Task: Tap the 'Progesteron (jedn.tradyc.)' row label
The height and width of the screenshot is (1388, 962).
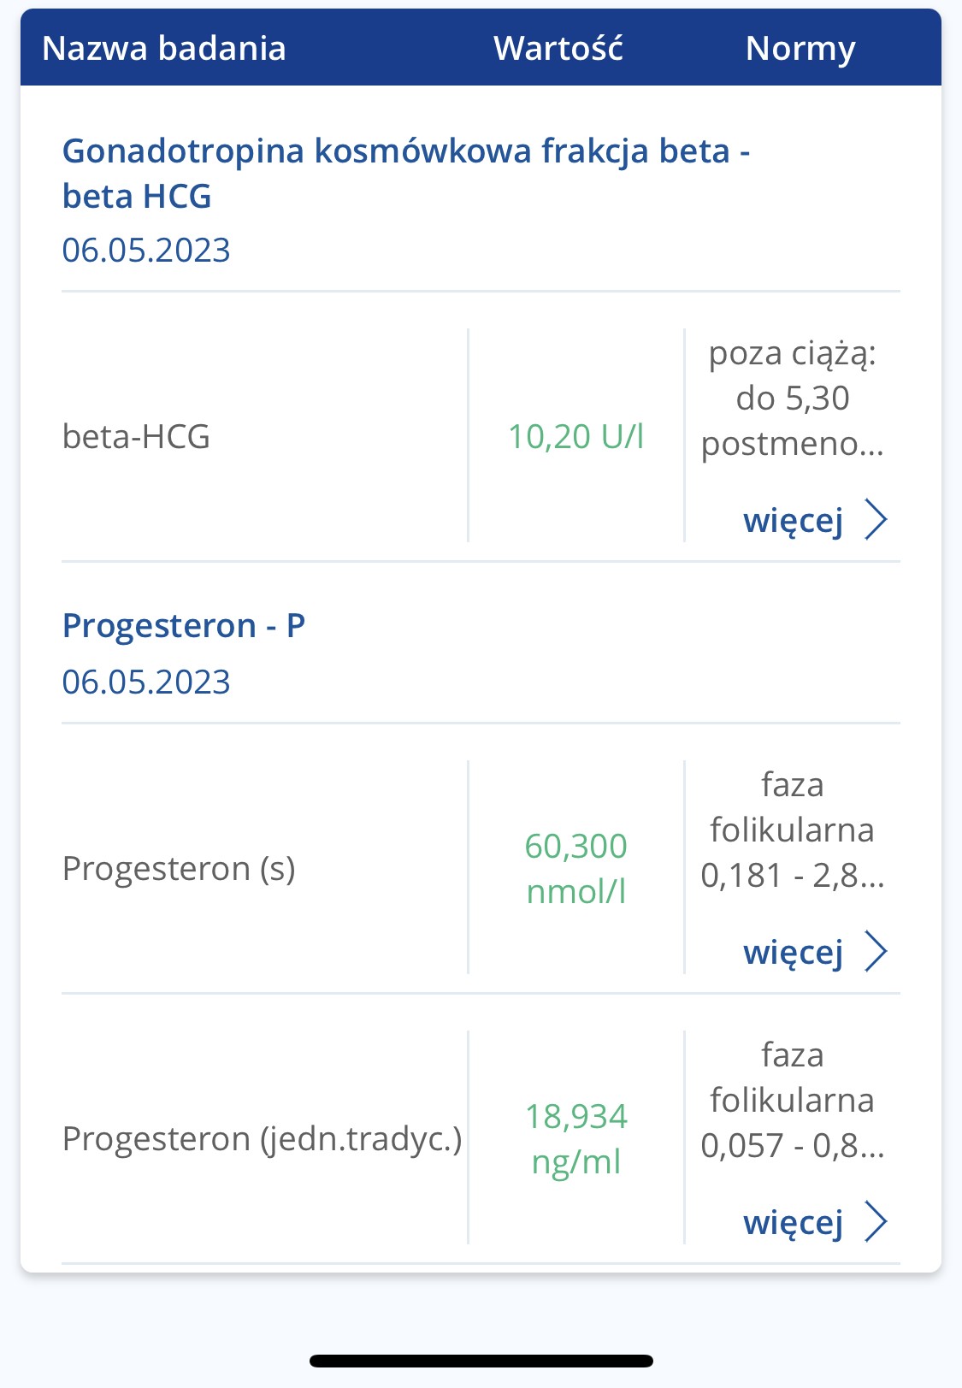Action: point(262,1138)
